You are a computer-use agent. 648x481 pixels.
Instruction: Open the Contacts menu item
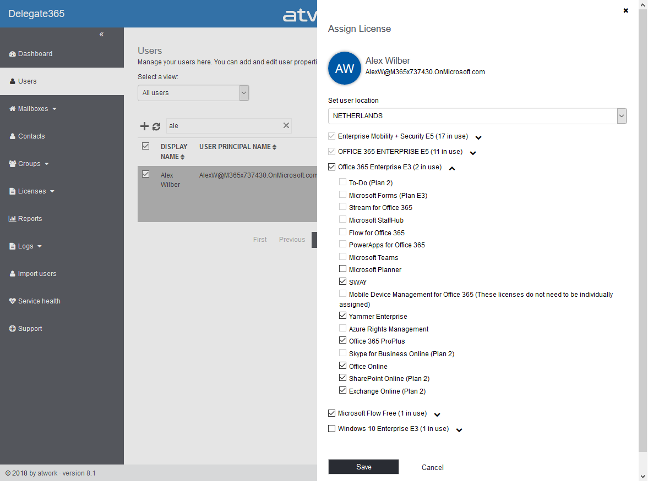tap(31, 136)
